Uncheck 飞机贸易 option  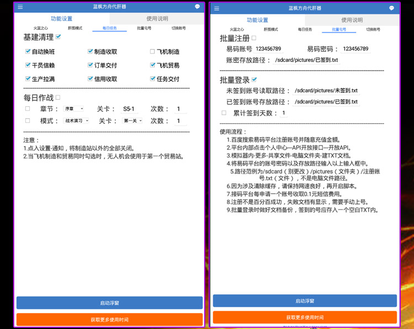[x=152, y=65]
